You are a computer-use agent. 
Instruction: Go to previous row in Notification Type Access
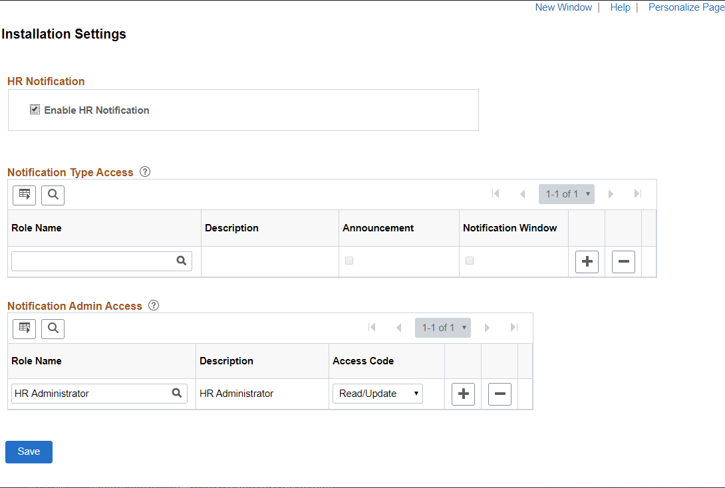pyautogui.click(x=523, y=194)
